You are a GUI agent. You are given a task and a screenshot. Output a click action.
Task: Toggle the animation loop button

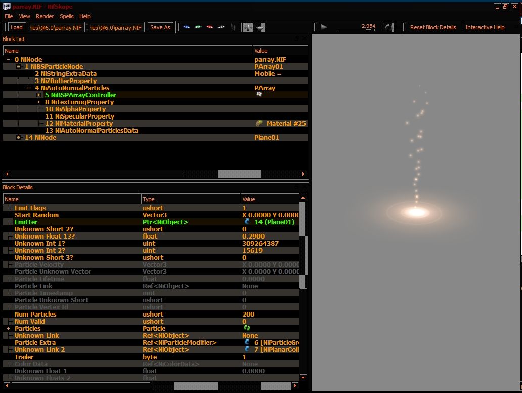point(388,27)
